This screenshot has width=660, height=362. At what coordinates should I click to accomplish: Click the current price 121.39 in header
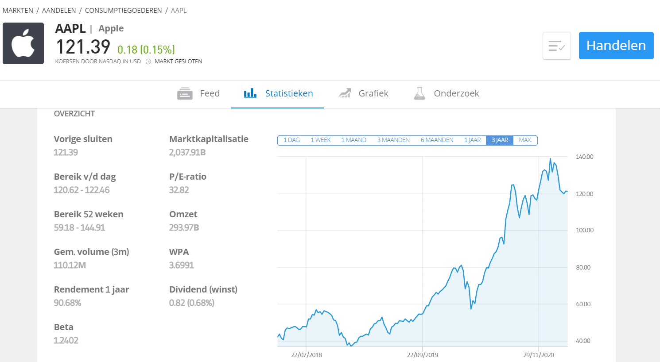coord(83,47)
